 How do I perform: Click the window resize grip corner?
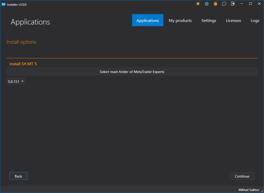click(x=262, y=191)
